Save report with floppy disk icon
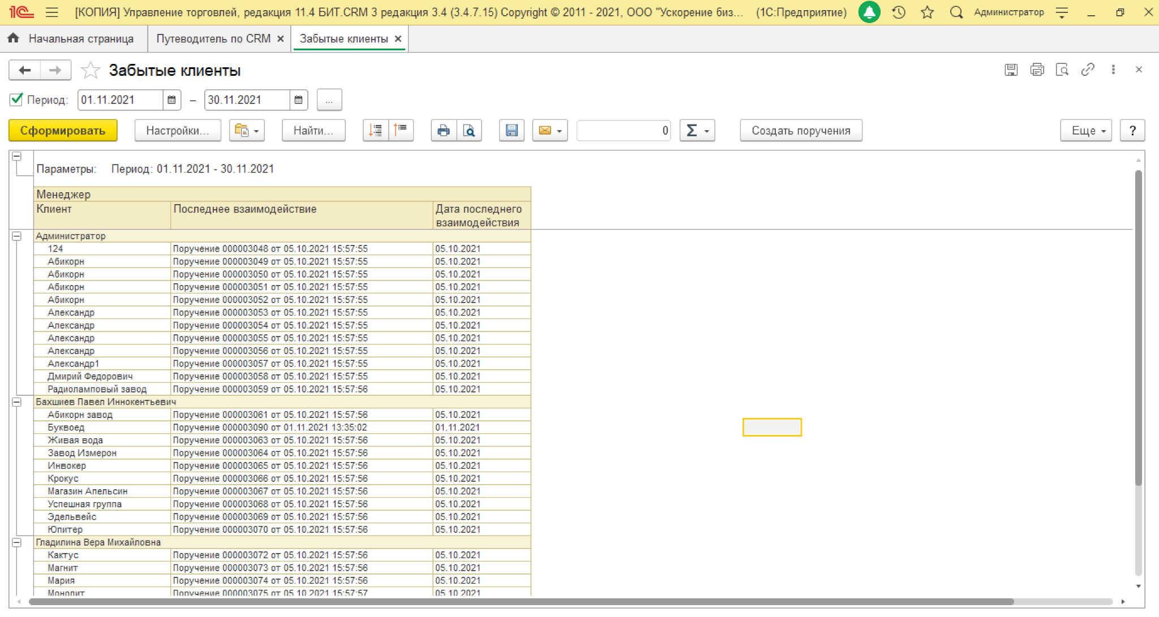 coord(512,131)
